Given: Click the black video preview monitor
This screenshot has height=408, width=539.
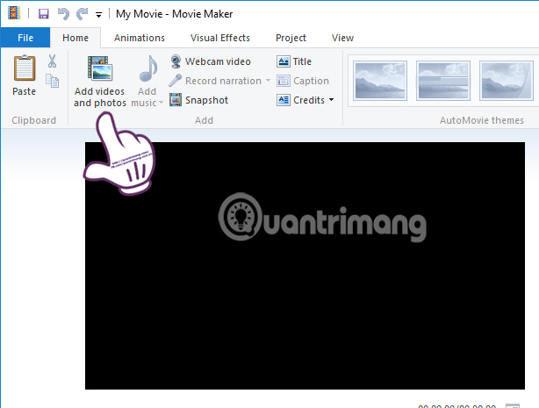Looking at the screenshot, I should click(x=305, y=266).
